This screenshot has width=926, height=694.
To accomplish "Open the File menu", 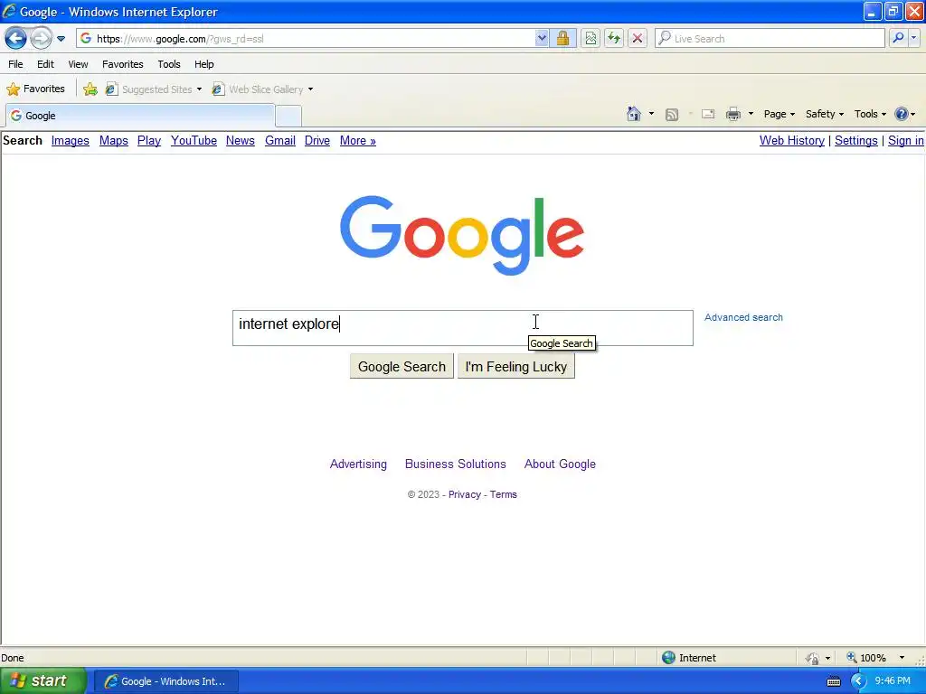I will pos(15,64).
